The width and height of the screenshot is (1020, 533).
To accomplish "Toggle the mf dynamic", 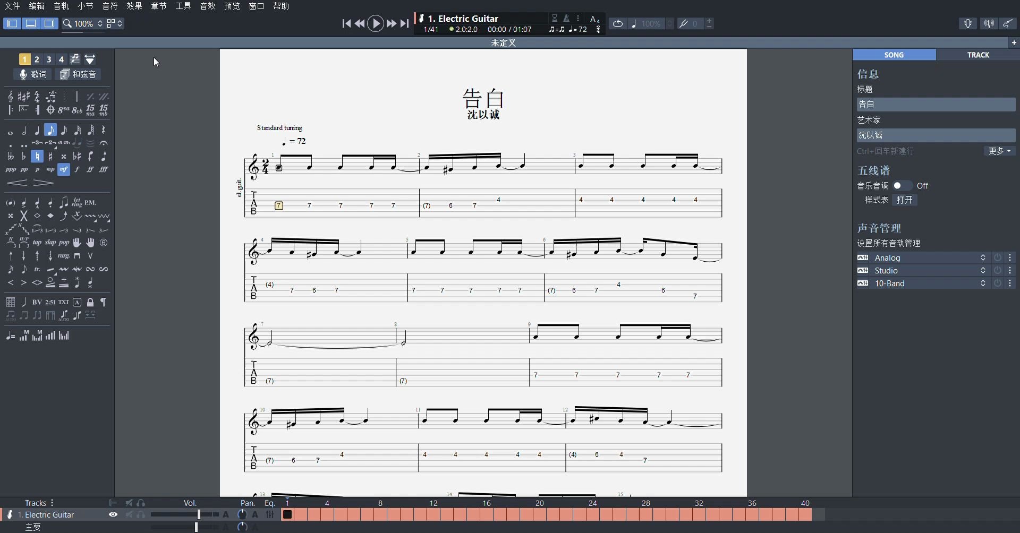I will (64, 169).
